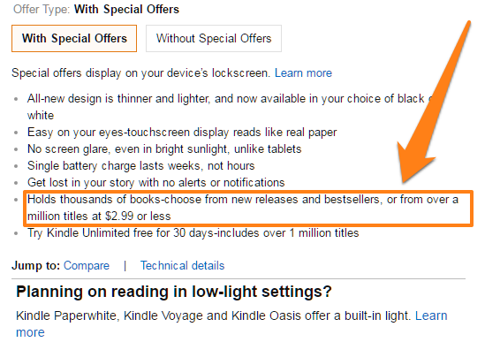Click the Planning on reading in low-light heading

coord(173,292)
